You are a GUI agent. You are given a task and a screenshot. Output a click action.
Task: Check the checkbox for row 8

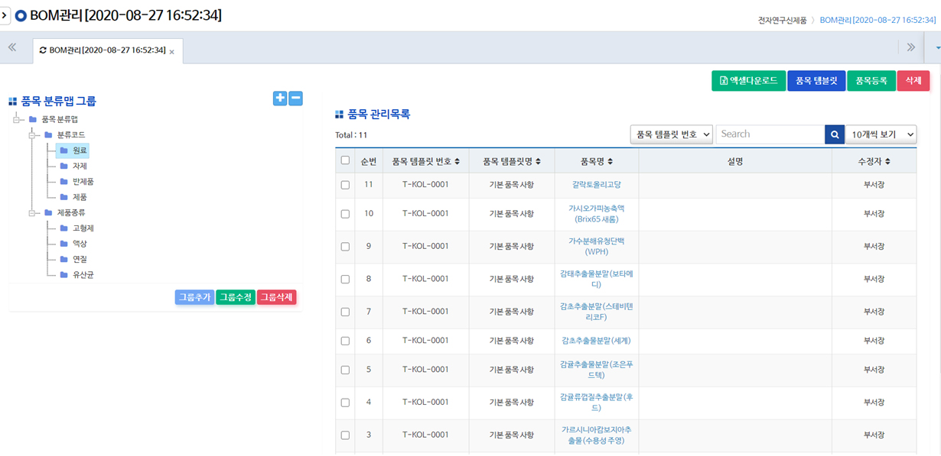click(x=345, y=280)
